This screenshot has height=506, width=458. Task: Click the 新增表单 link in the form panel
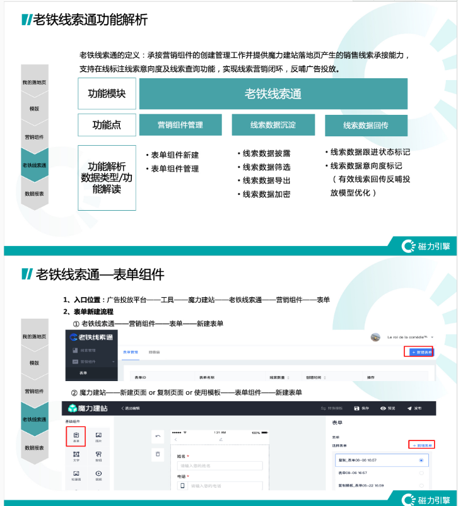(422, 445)
